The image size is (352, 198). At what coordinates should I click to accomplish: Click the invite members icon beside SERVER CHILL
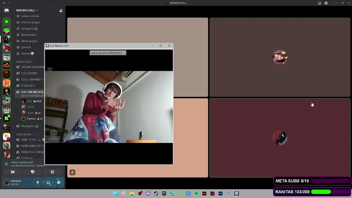click(x=61, y=10)
